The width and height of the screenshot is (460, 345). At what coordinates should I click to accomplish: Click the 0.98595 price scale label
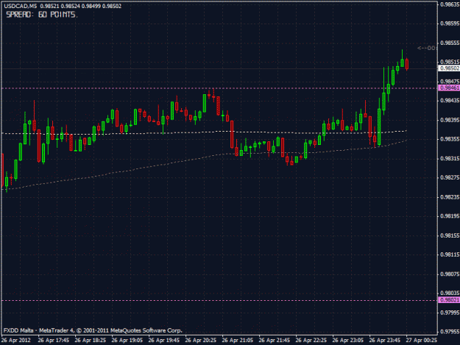pyautogui.click(x=450, y=24)
